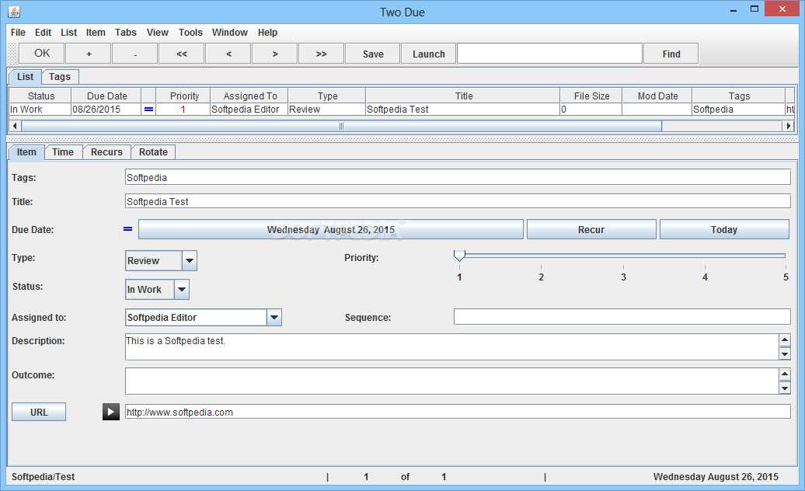Click Outcome scrollbar up arrow
Viewport: 805px width, 491px height.
[x=785, y=374]
